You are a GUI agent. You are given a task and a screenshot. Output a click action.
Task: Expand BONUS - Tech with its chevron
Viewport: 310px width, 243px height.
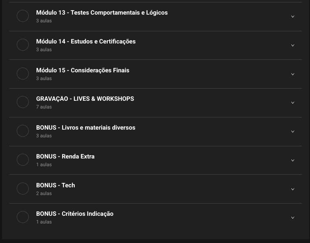click(293, 189)
